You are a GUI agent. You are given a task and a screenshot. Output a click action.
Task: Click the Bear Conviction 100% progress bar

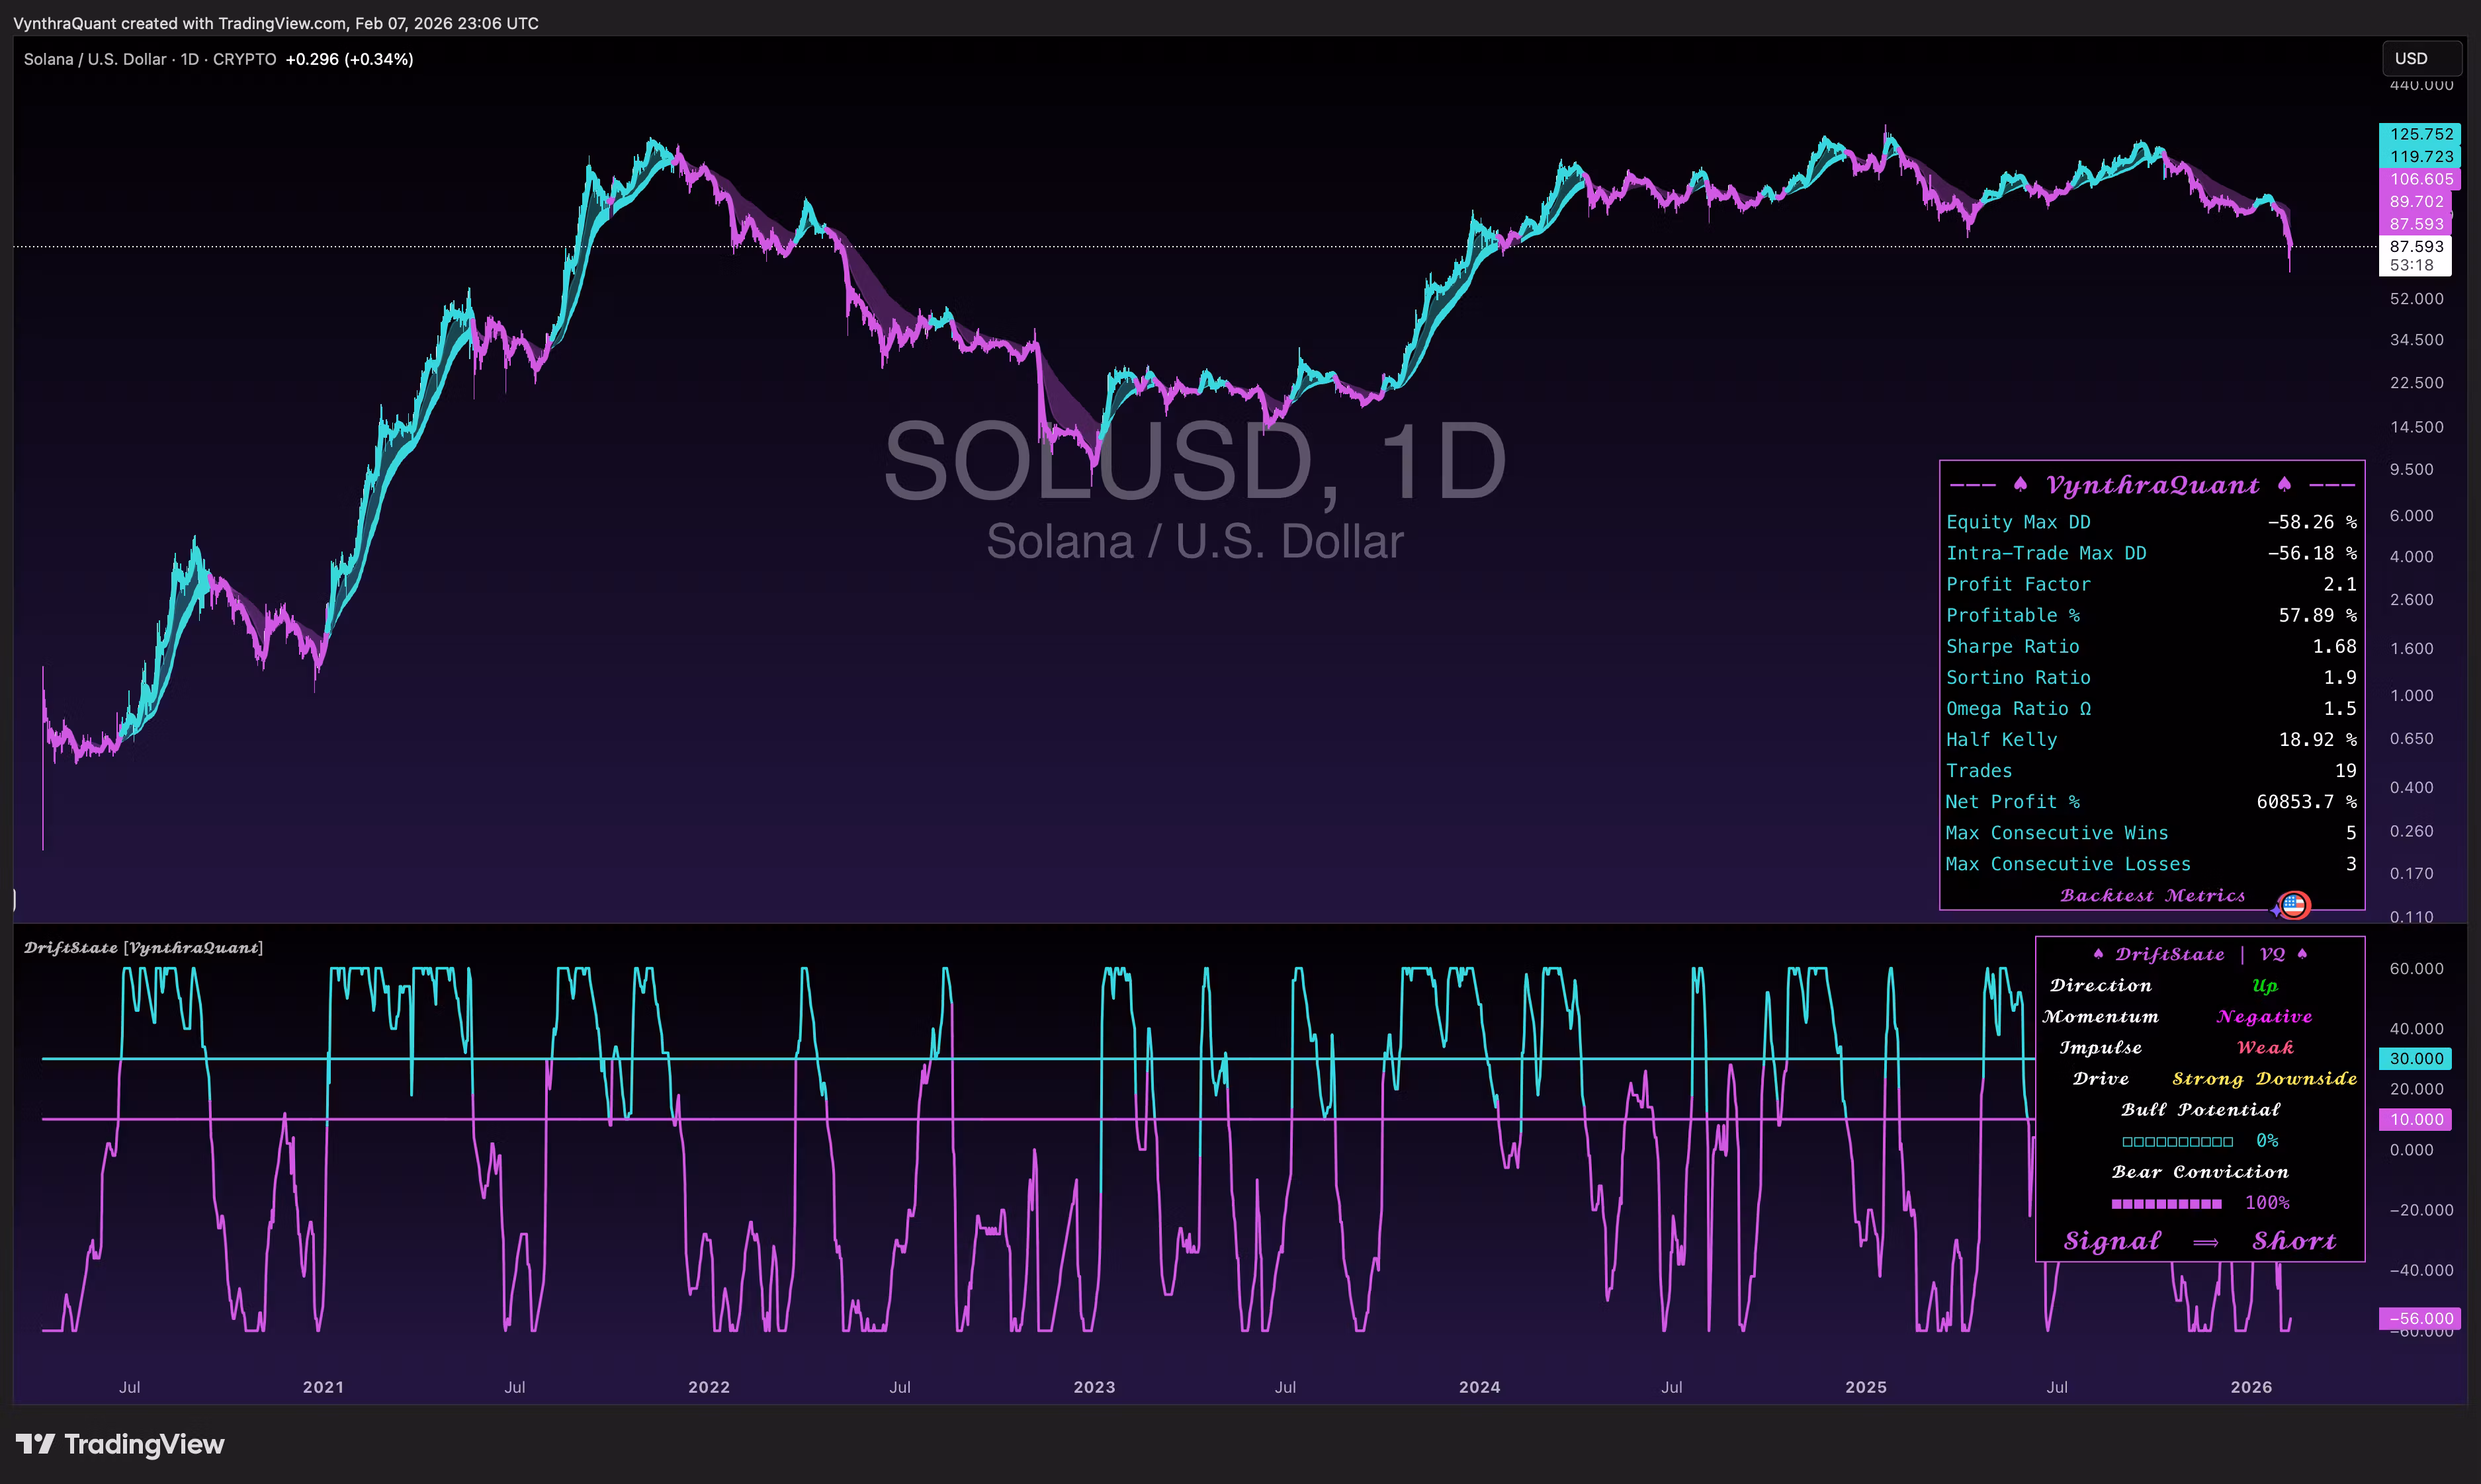click(2166, 1203)
